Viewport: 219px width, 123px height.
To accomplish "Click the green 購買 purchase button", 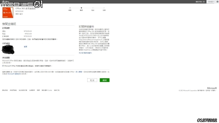I will pos(104,80).
